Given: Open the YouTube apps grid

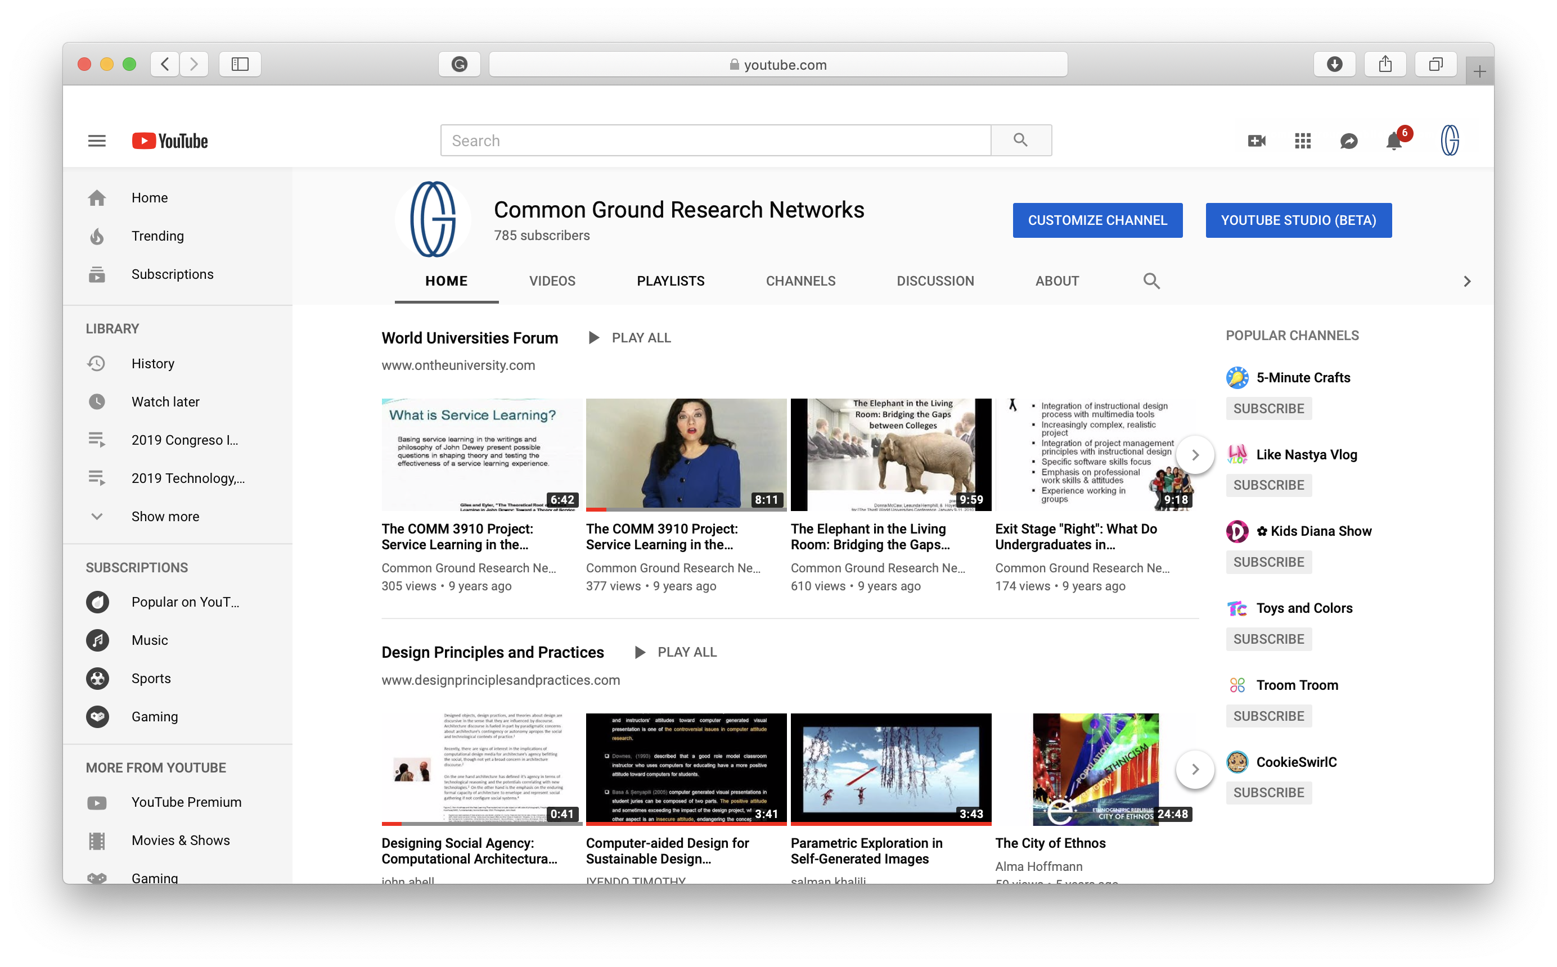Looking at the screenshot, I should coord(1302,141).
